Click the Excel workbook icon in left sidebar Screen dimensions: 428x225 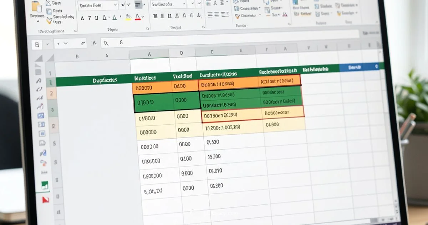(45, 185)
